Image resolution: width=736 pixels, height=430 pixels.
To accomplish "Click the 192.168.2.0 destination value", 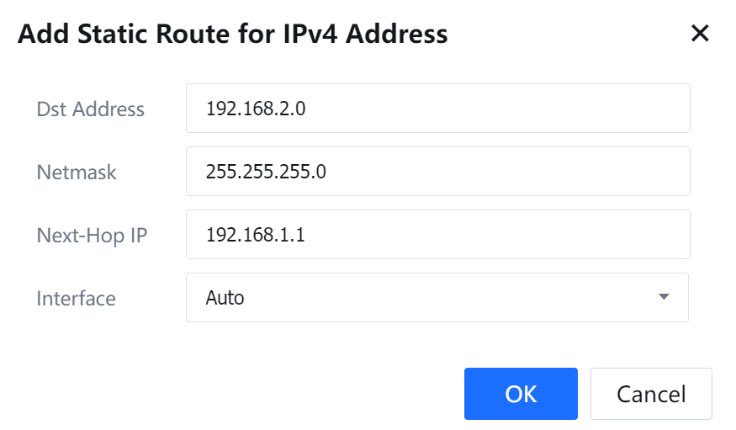I will pos(256,109).
